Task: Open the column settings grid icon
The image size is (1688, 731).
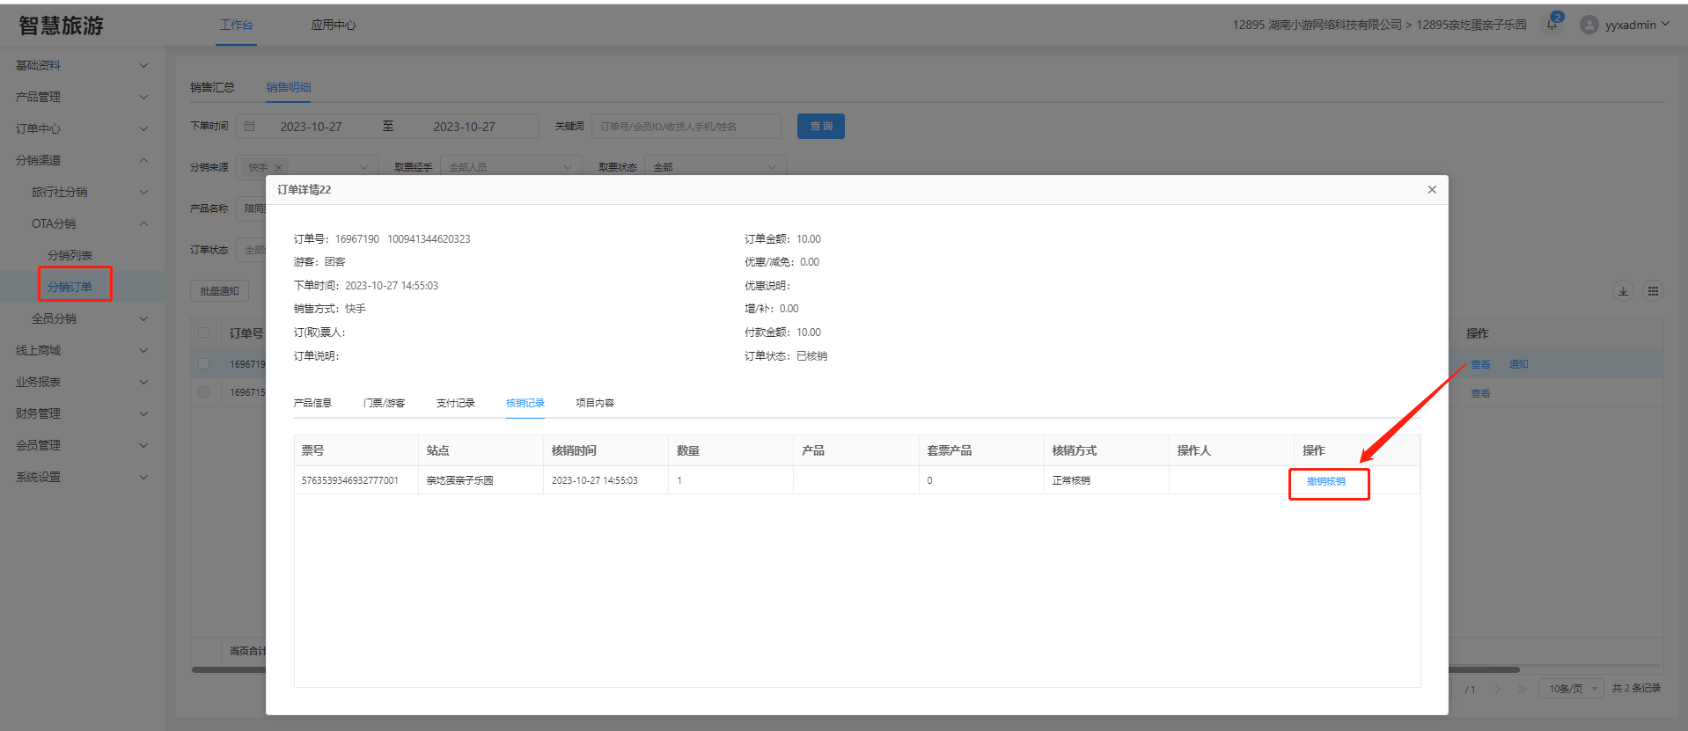Action: [1653, 291]
